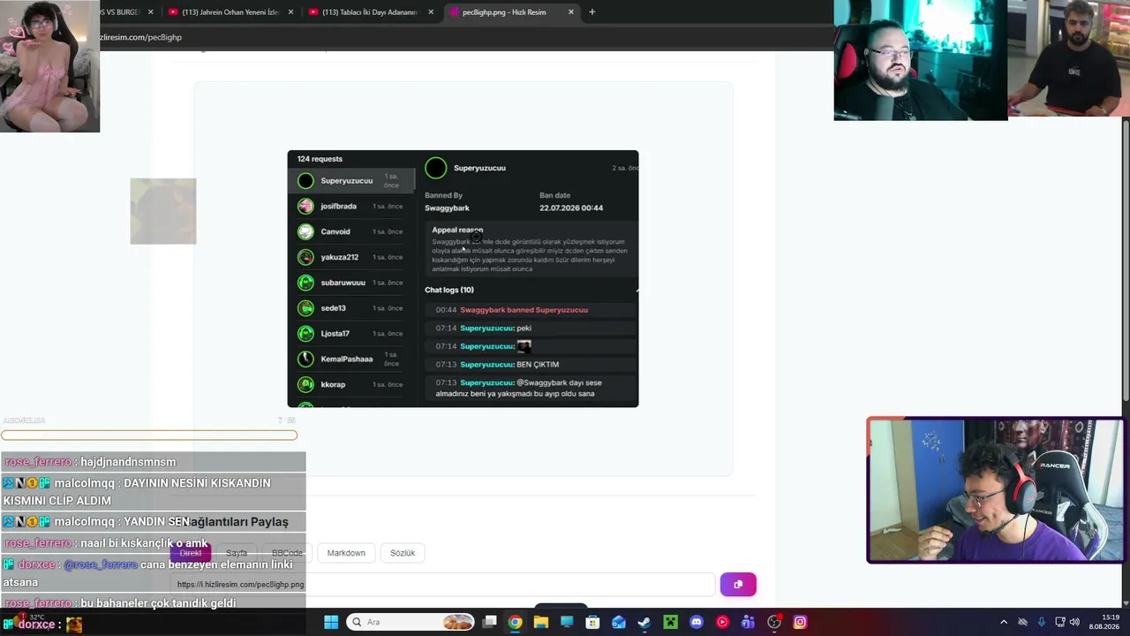Open the Minecraft creeper icon in taskbar
1130x636 pixels.
pyautogui.click(x=670, y=622)
